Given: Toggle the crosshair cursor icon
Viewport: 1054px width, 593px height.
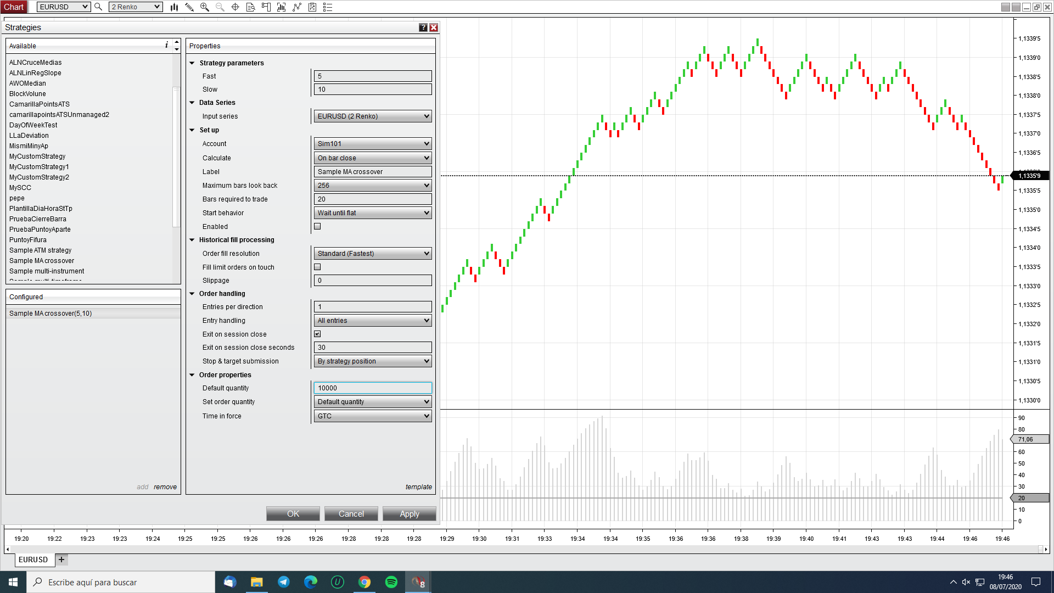Looking at the screenshot, I should (236, 7).
